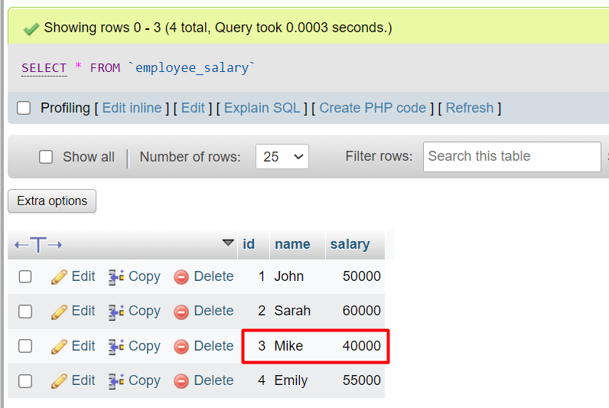Open the Number of rows dropdown
The height and width of the screenshot is (408, 609).
tap(282, 157)
